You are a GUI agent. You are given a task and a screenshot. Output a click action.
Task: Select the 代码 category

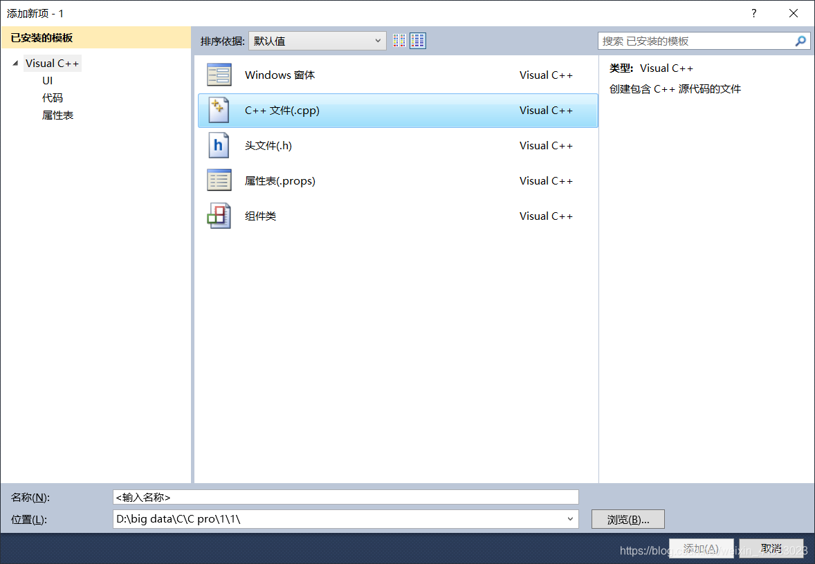tap(53, 97)
